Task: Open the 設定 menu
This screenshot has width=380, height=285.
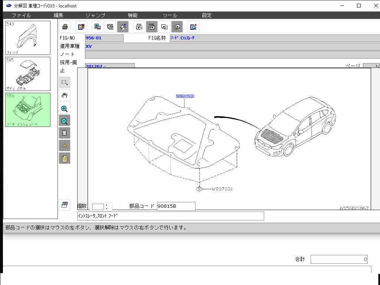Action: point(207,15)
